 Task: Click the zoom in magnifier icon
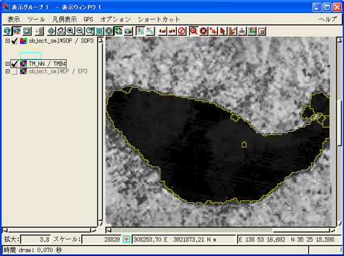click(70, 31)
